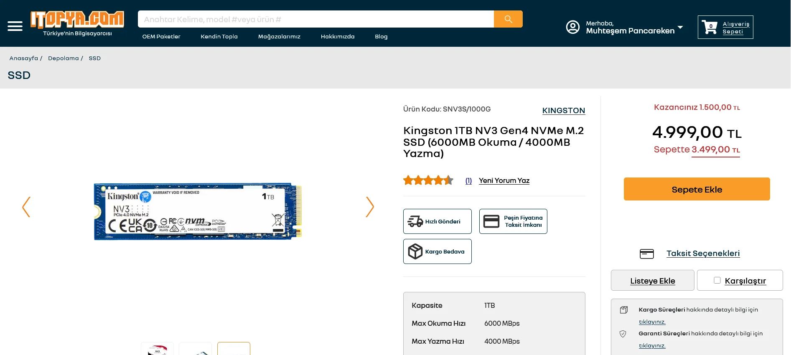Image resolution: width=791 pixels, height=355 pixels.
Task: Add product with Sepete Ekle button
Action: tap(697, 189)
